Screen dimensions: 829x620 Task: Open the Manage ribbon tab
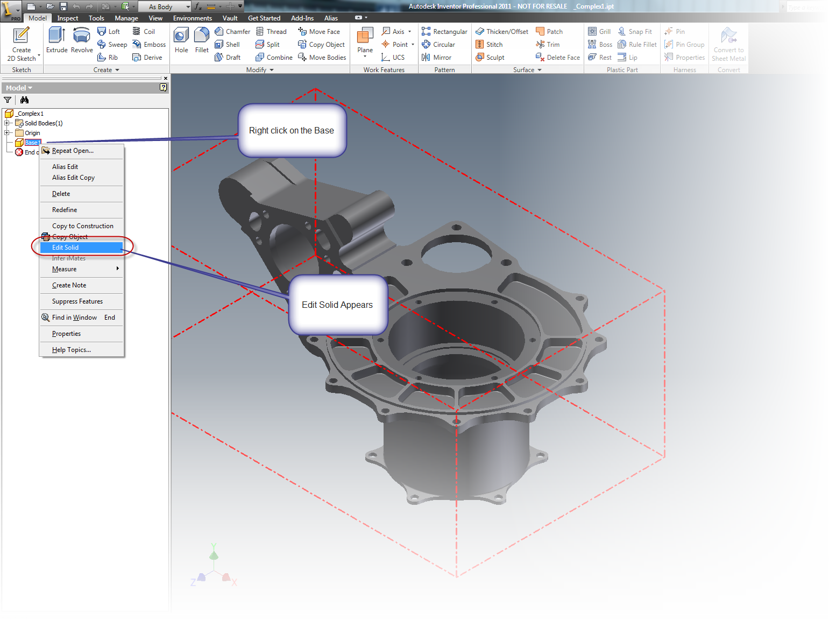click(126, 18)
